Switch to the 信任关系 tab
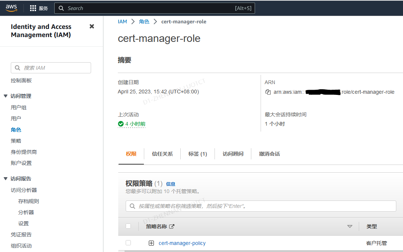 162,153
